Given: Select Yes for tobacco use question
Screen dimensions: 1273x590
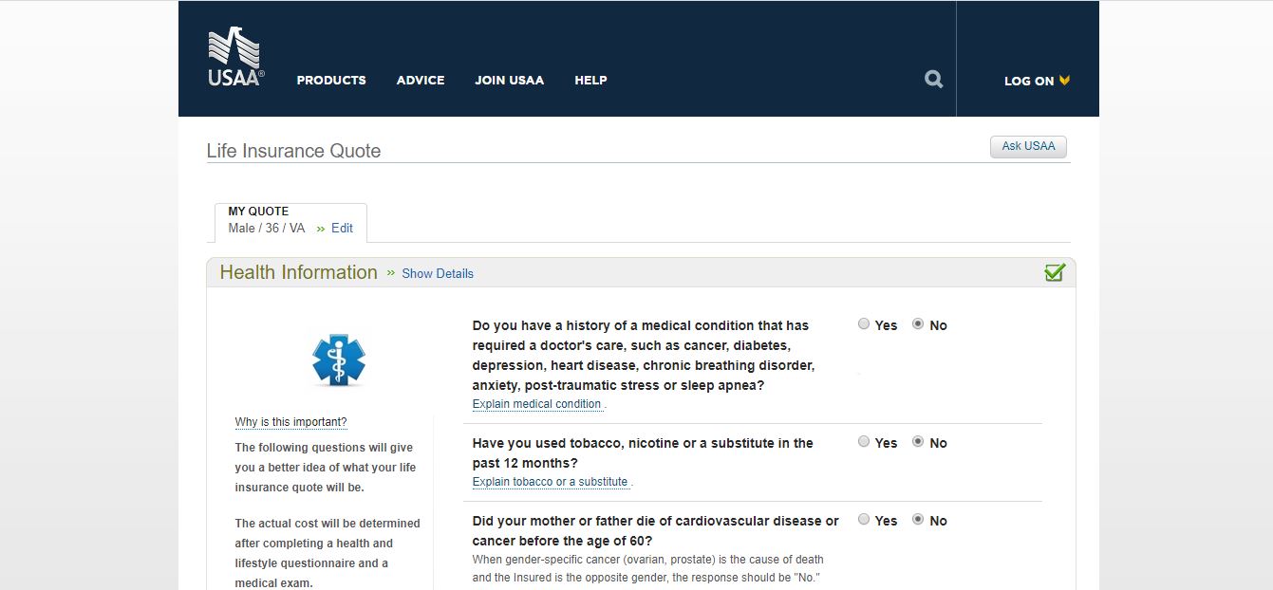Looking at the screenshot, I should click(x=864, y=441).
